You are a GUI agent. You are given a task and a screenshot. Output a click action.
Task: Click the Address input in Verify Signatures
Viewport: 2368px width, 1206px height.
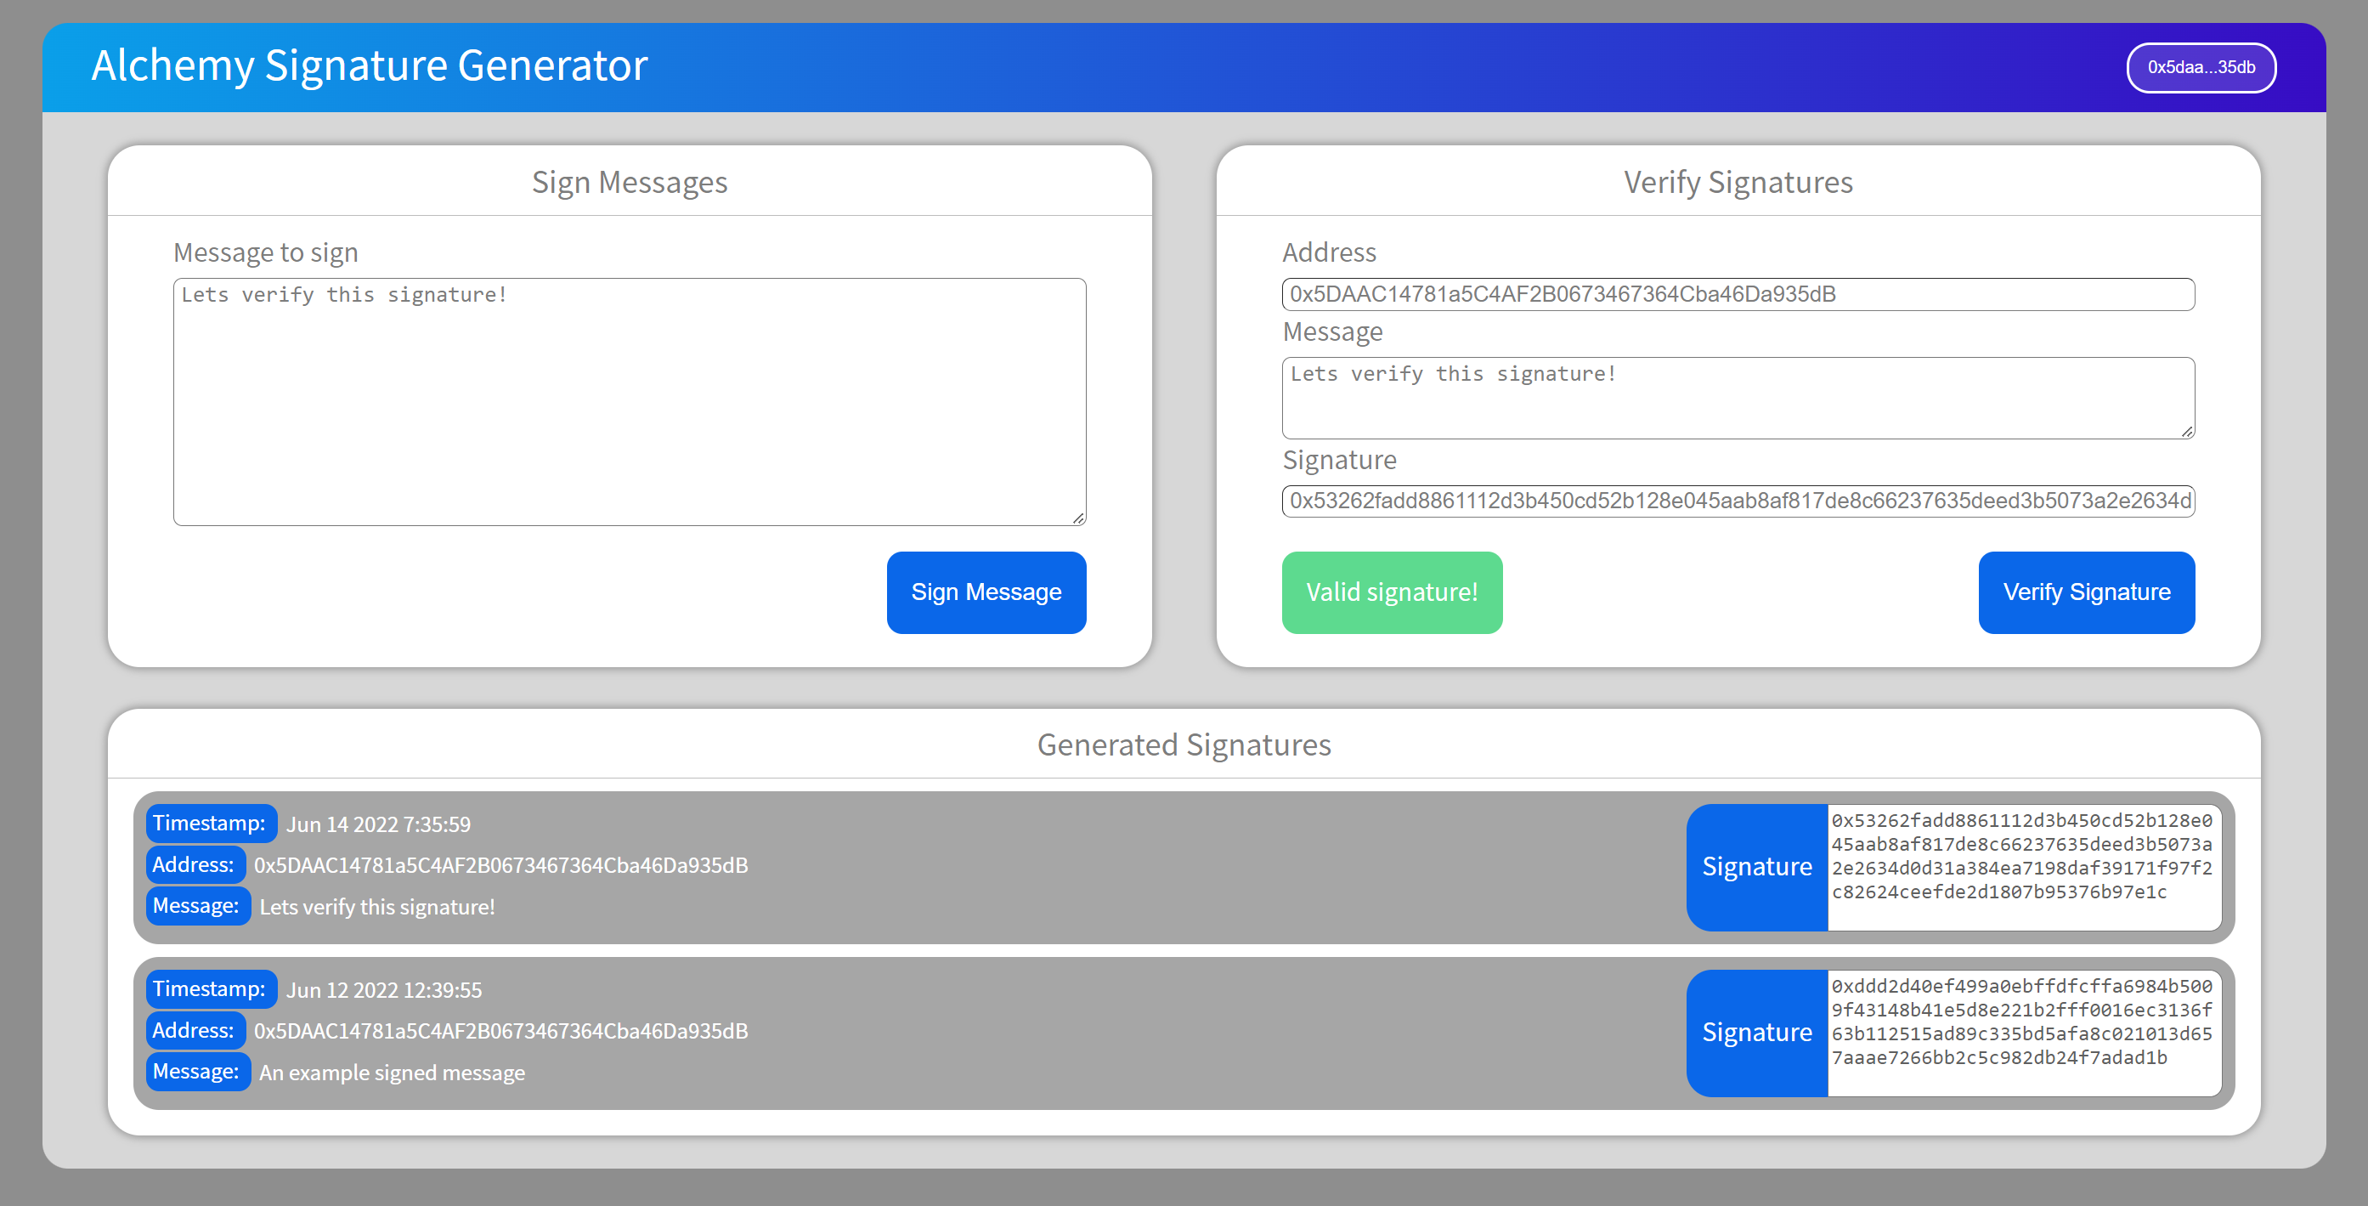pos(1738,294)
